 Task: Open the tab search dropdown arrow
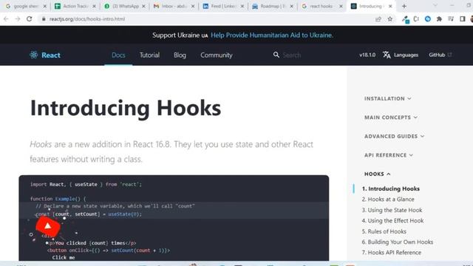(435, 6)
